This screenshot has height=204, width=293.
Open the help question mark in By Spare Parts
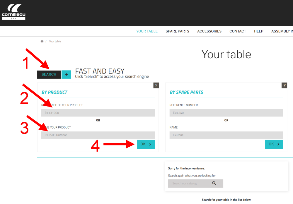284,85
